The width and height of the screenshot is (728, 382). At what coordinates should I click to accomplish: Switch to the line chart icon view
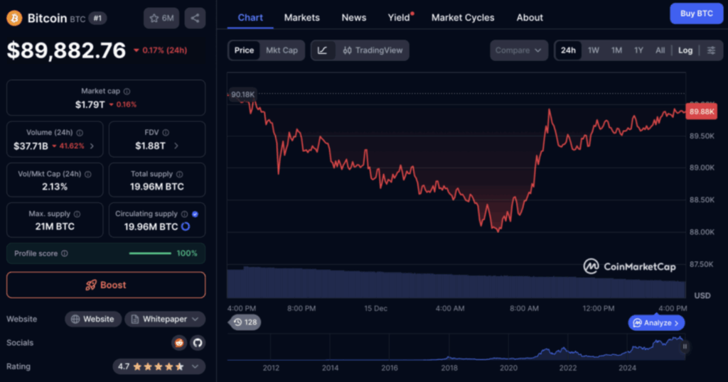tap(323, 50)
